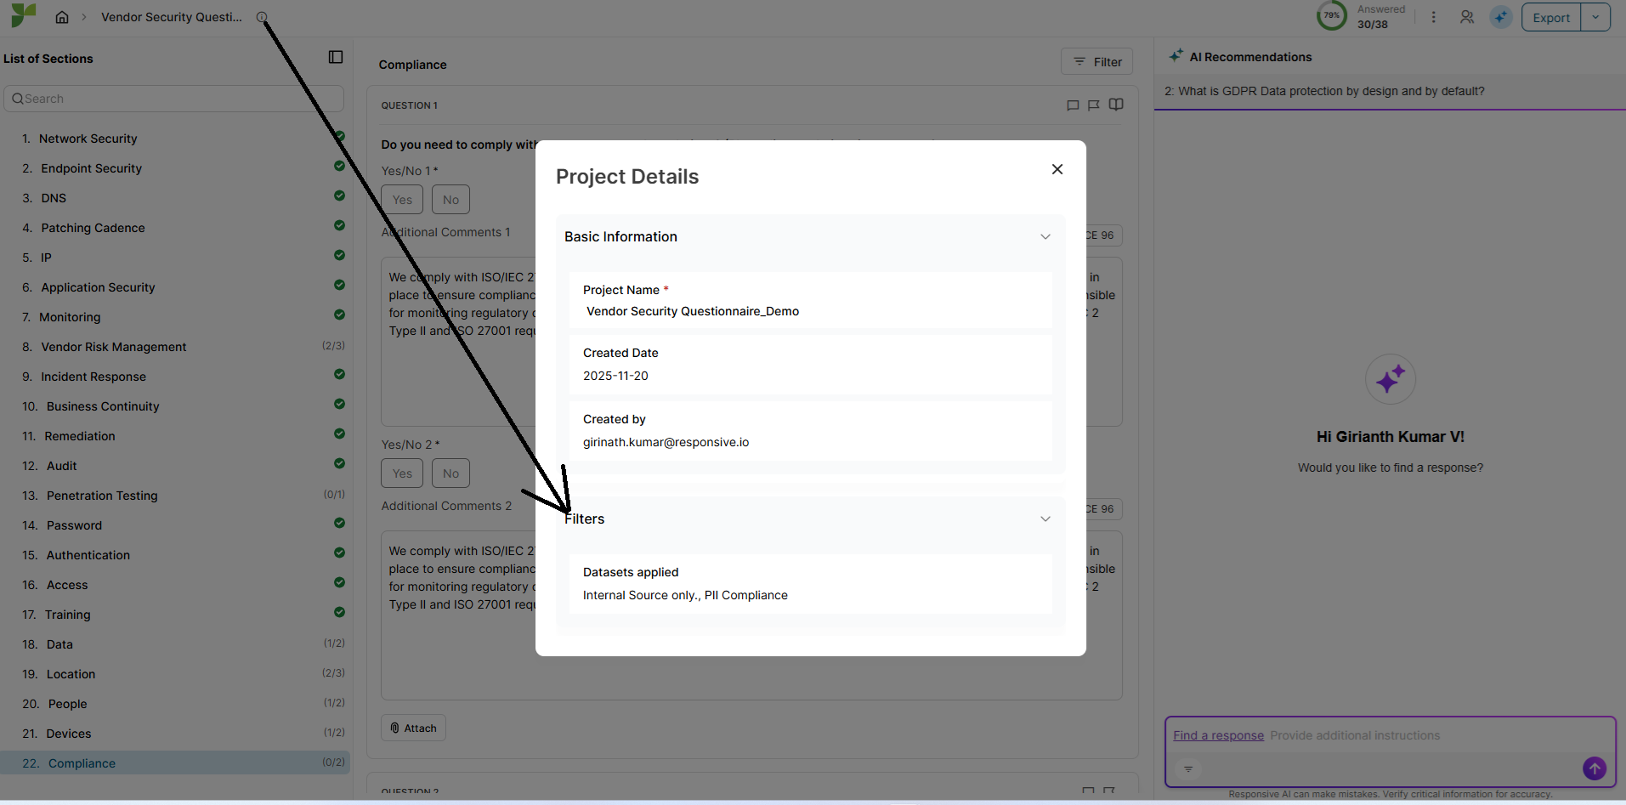Click the green check beside Training

pos(340,613)
